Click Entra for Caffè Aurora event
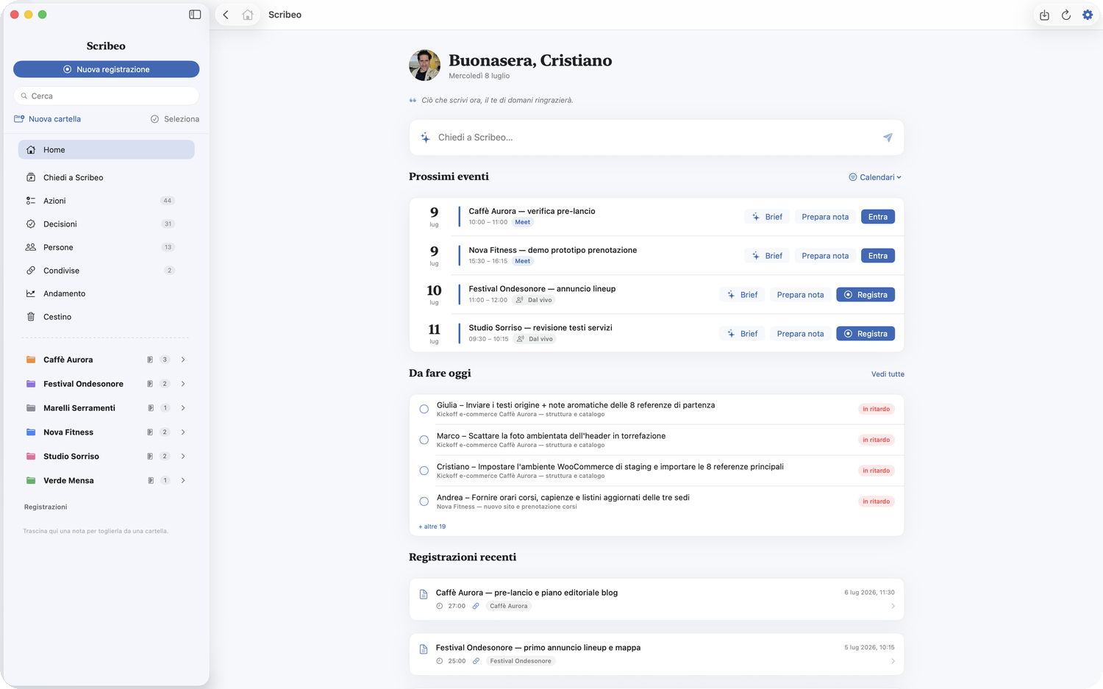 pyautogui.click(x=878, y=217)
